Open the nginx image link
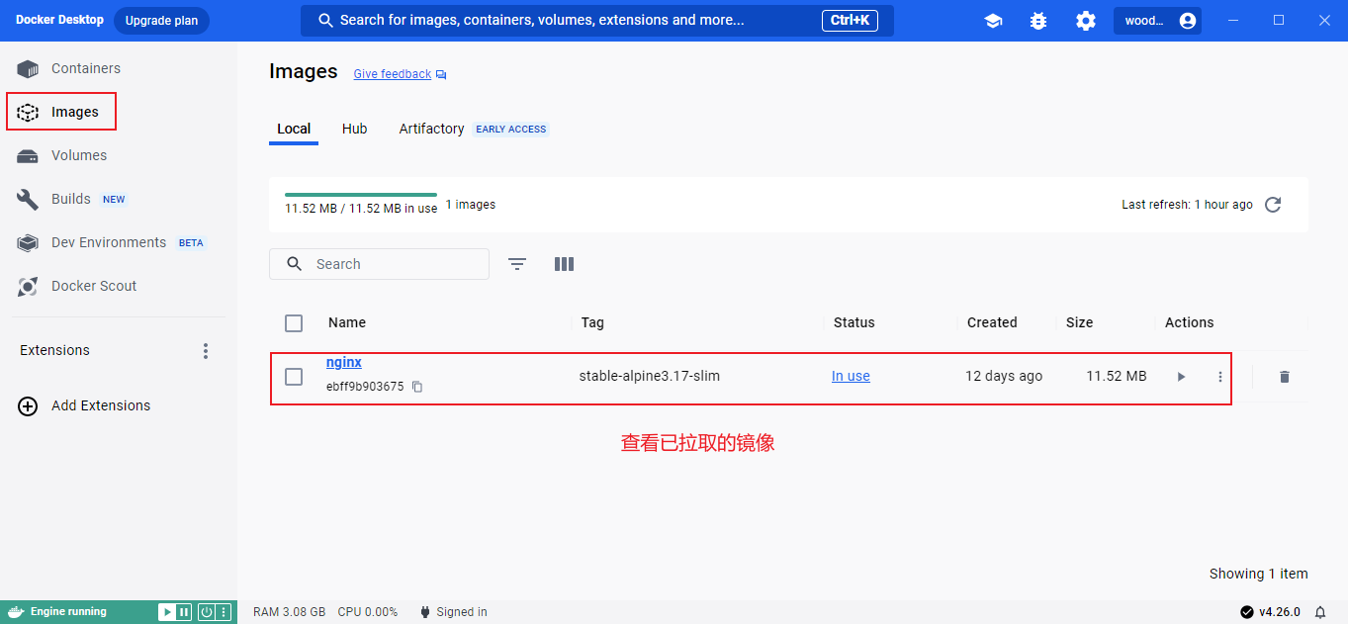This screenshot has height=624, width=1348. click(x=344, y=363)
